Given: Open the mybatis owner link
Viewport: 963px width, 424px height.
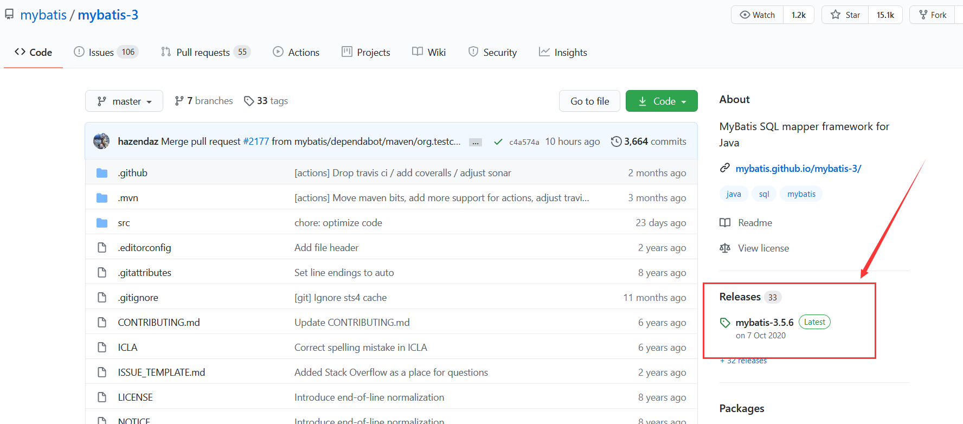Looking at the screenshot, I should 43,15.
